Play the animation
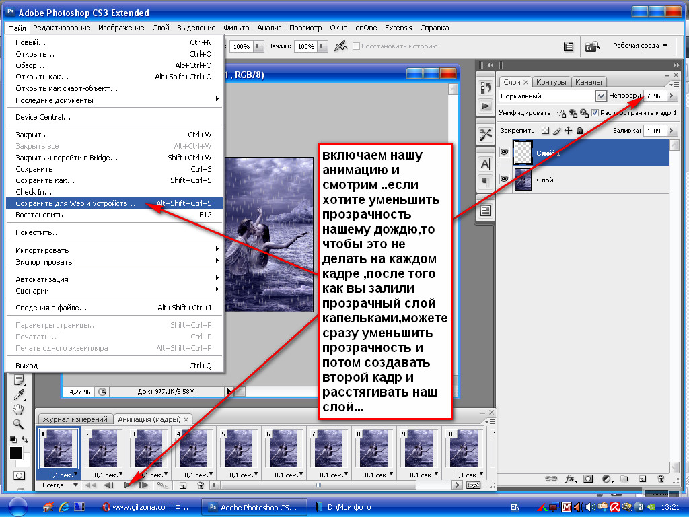The image size is (689, 517). click(127, 485)
